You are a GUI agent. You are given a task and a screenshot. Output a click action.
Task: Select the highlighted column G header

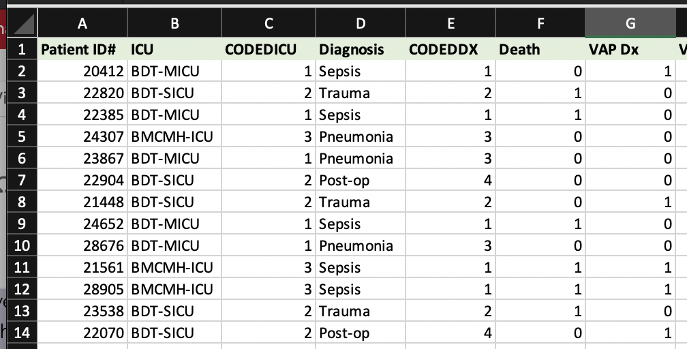click(x=630, y=24)
